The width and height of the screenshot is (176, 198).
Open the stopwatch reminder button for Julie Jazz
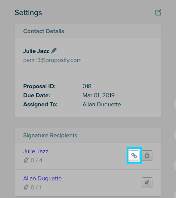147,155
